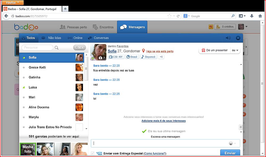Show only Online contacts
266x157 pixels.
tap(75, 38)
